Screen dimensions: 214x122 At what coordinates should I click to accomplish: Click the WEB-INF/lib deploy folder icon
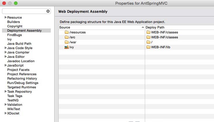point(148,47)
